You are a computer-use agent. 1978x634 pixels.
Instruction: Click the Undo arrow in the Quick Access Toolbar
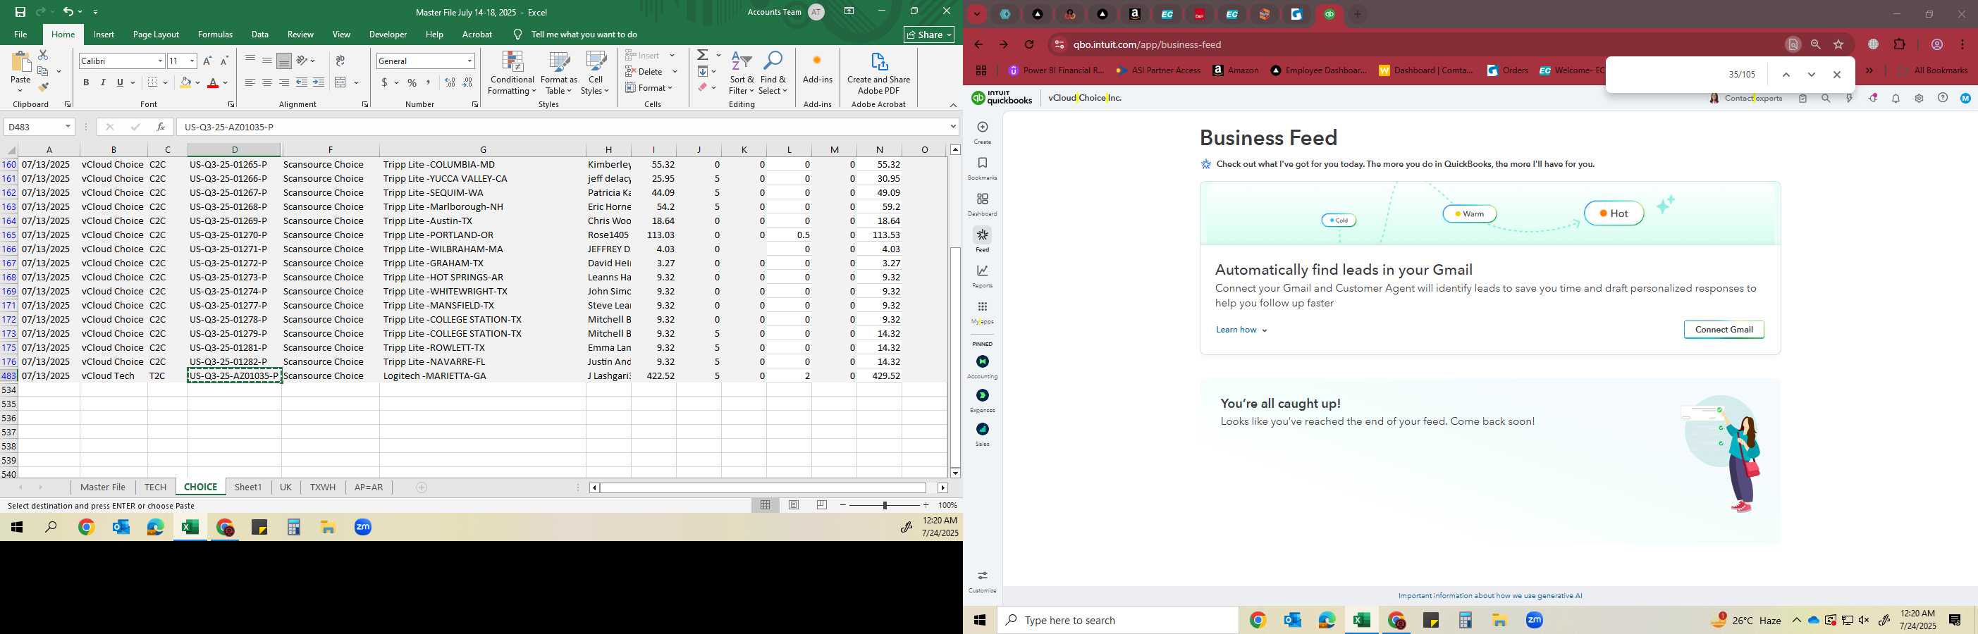coord(68,11)
